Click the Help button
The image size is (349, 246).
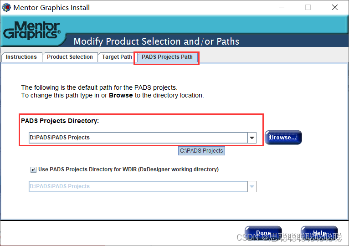[x=319, y=233]
